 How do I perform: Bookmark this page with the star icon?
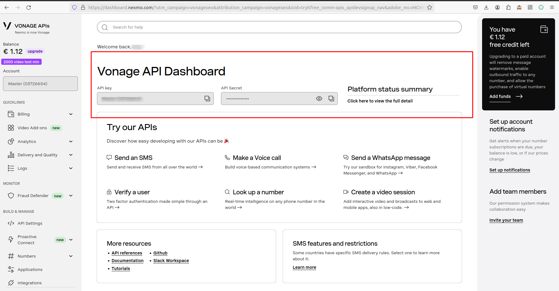(430, 8)
